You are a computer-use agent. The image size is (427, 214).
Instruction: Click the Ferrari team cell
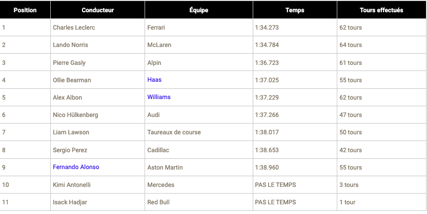(156, 28)
